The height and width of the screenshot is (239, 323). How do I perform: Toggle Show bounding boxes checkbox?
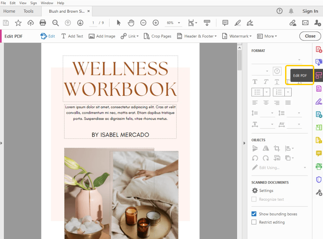click(x=254, y=214)
